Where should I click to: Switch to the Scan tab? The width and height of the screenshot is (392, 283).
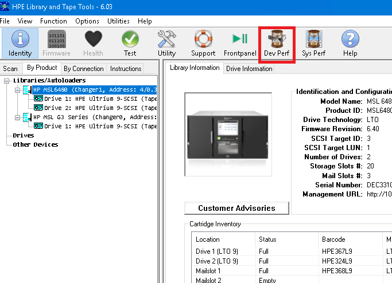click(x=10, y=69)
